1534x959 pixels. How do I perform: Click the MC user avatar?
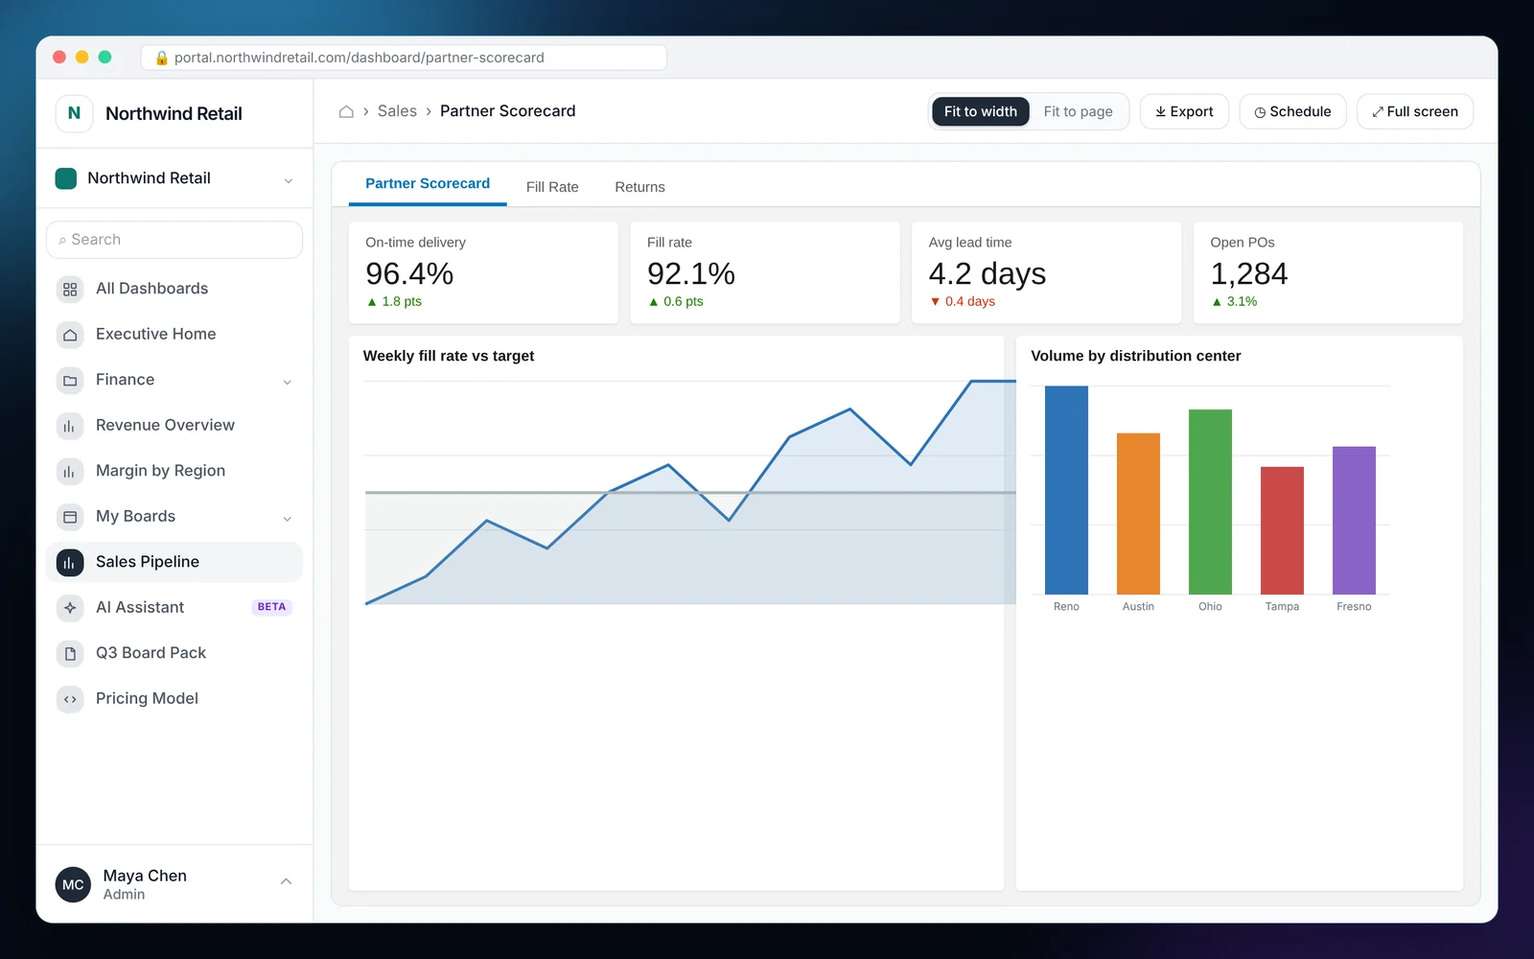(x=74, y=884)
